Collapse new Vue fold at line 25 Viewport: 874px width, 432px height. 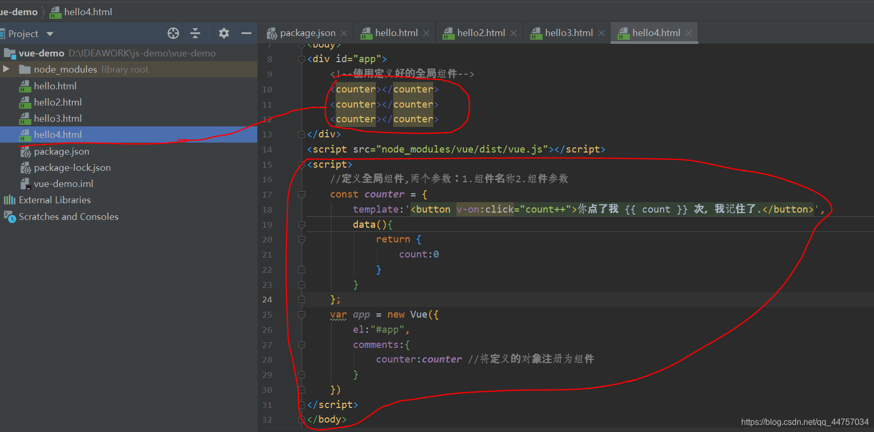[302, 314]
